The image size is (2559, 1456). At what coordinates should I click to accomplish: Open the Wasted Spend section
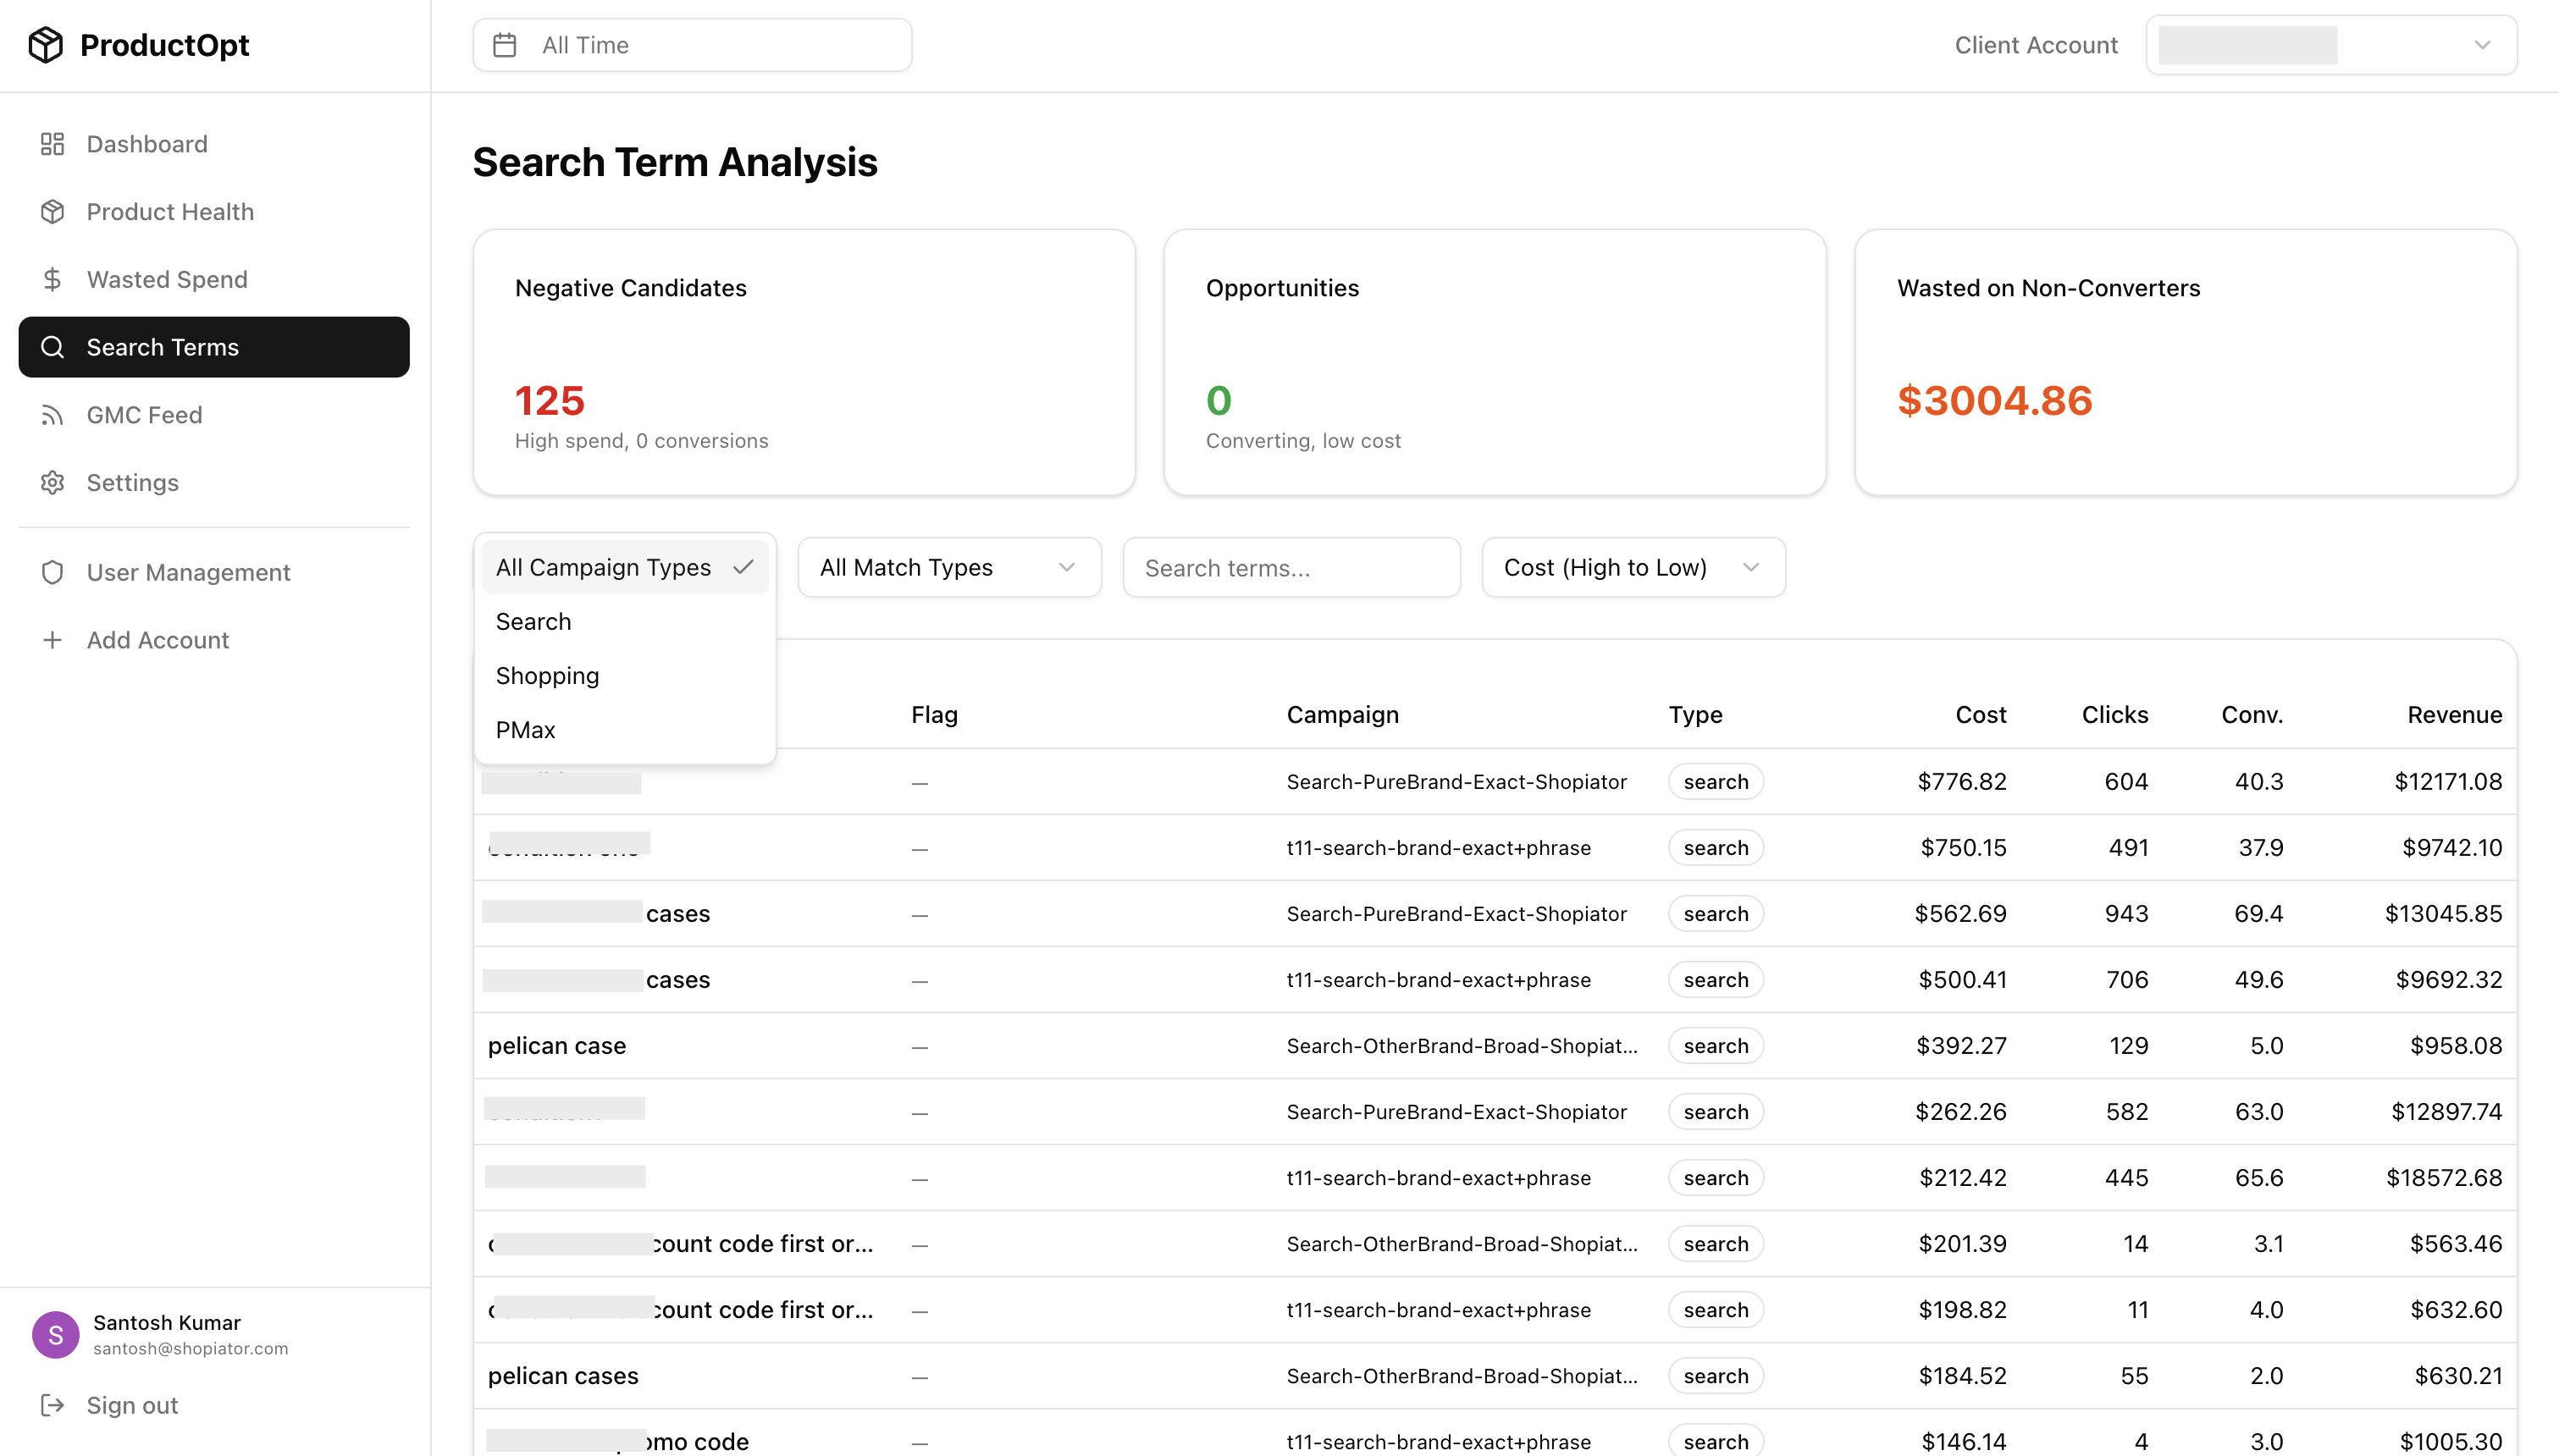[x=166, y=279]
